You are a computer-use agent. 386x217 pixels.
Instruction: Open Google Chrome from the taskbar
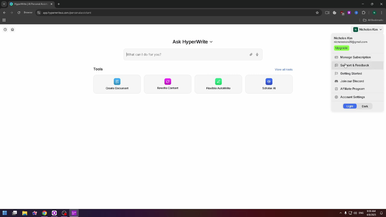(x=44, y=213)
